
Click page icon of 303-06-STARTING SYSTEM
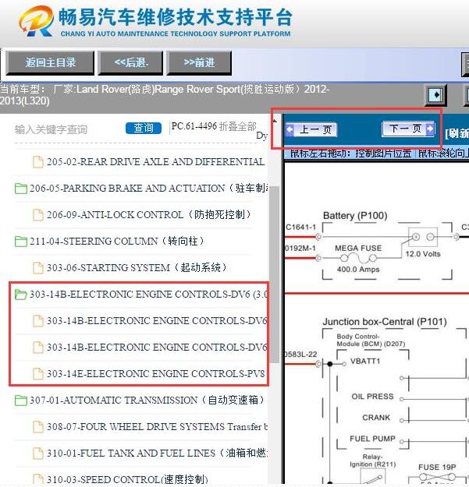click(x=38, y=268)
